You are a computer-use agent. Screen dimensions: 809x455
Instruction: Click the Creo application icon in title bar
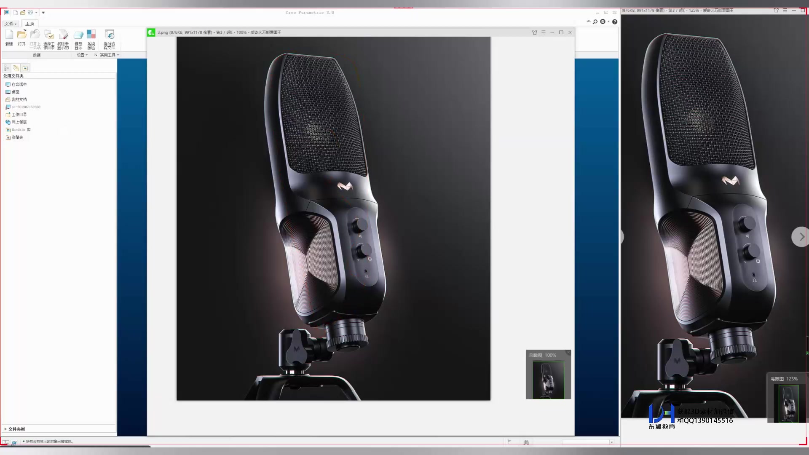click(x=7, y=13)
